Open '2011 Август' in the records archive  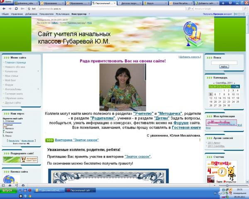[x=214, y=143]
